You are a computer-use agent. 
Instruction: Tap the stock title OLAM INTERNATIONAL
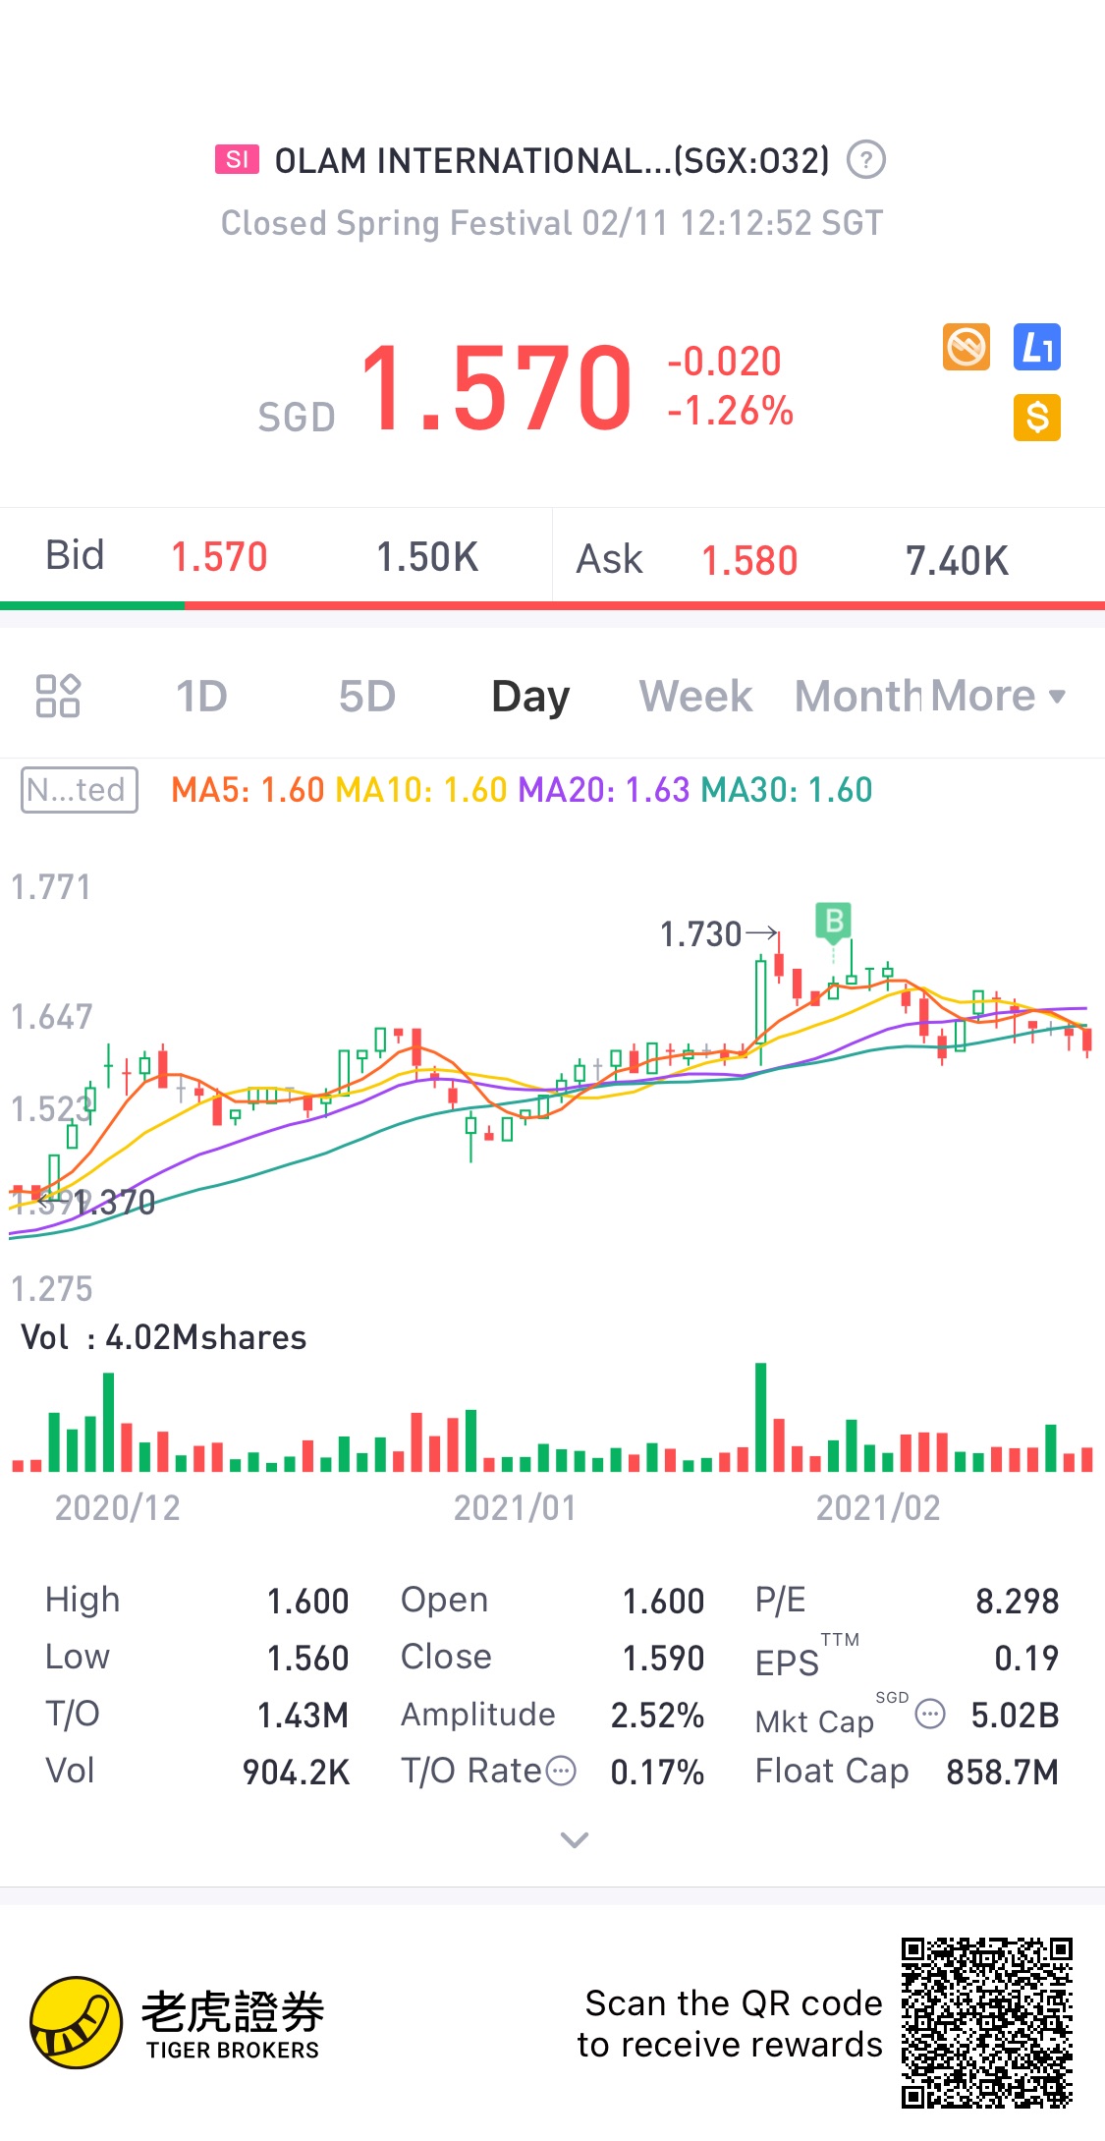coord(552,160)
